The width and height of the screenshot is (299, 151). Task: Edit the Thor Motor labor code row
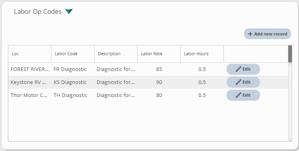click(243, 95)
